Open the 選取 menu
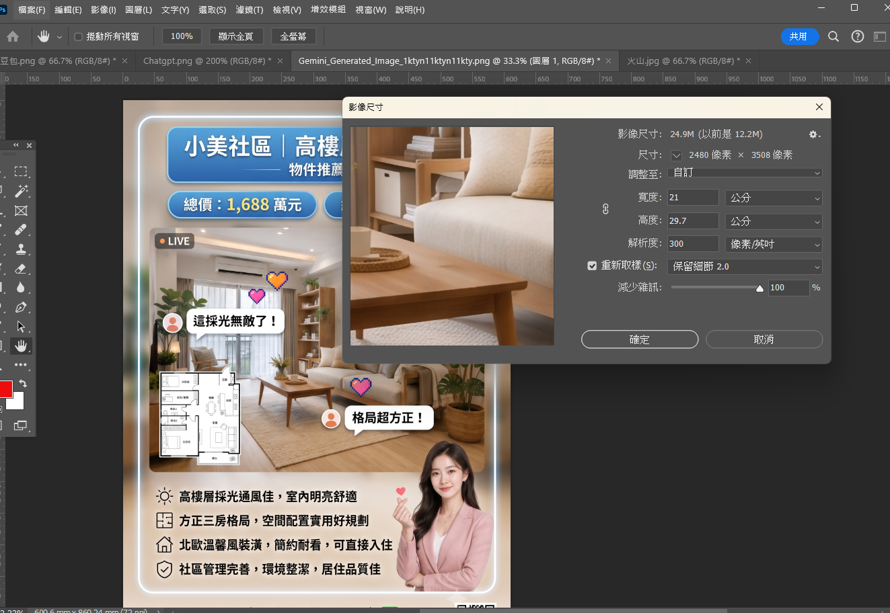The image size is (890, 613). pyautogui.click(x=213, y=9)
